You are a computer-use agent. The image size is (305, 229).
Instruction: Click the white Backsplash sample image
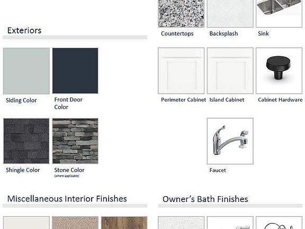click(230, 13)
